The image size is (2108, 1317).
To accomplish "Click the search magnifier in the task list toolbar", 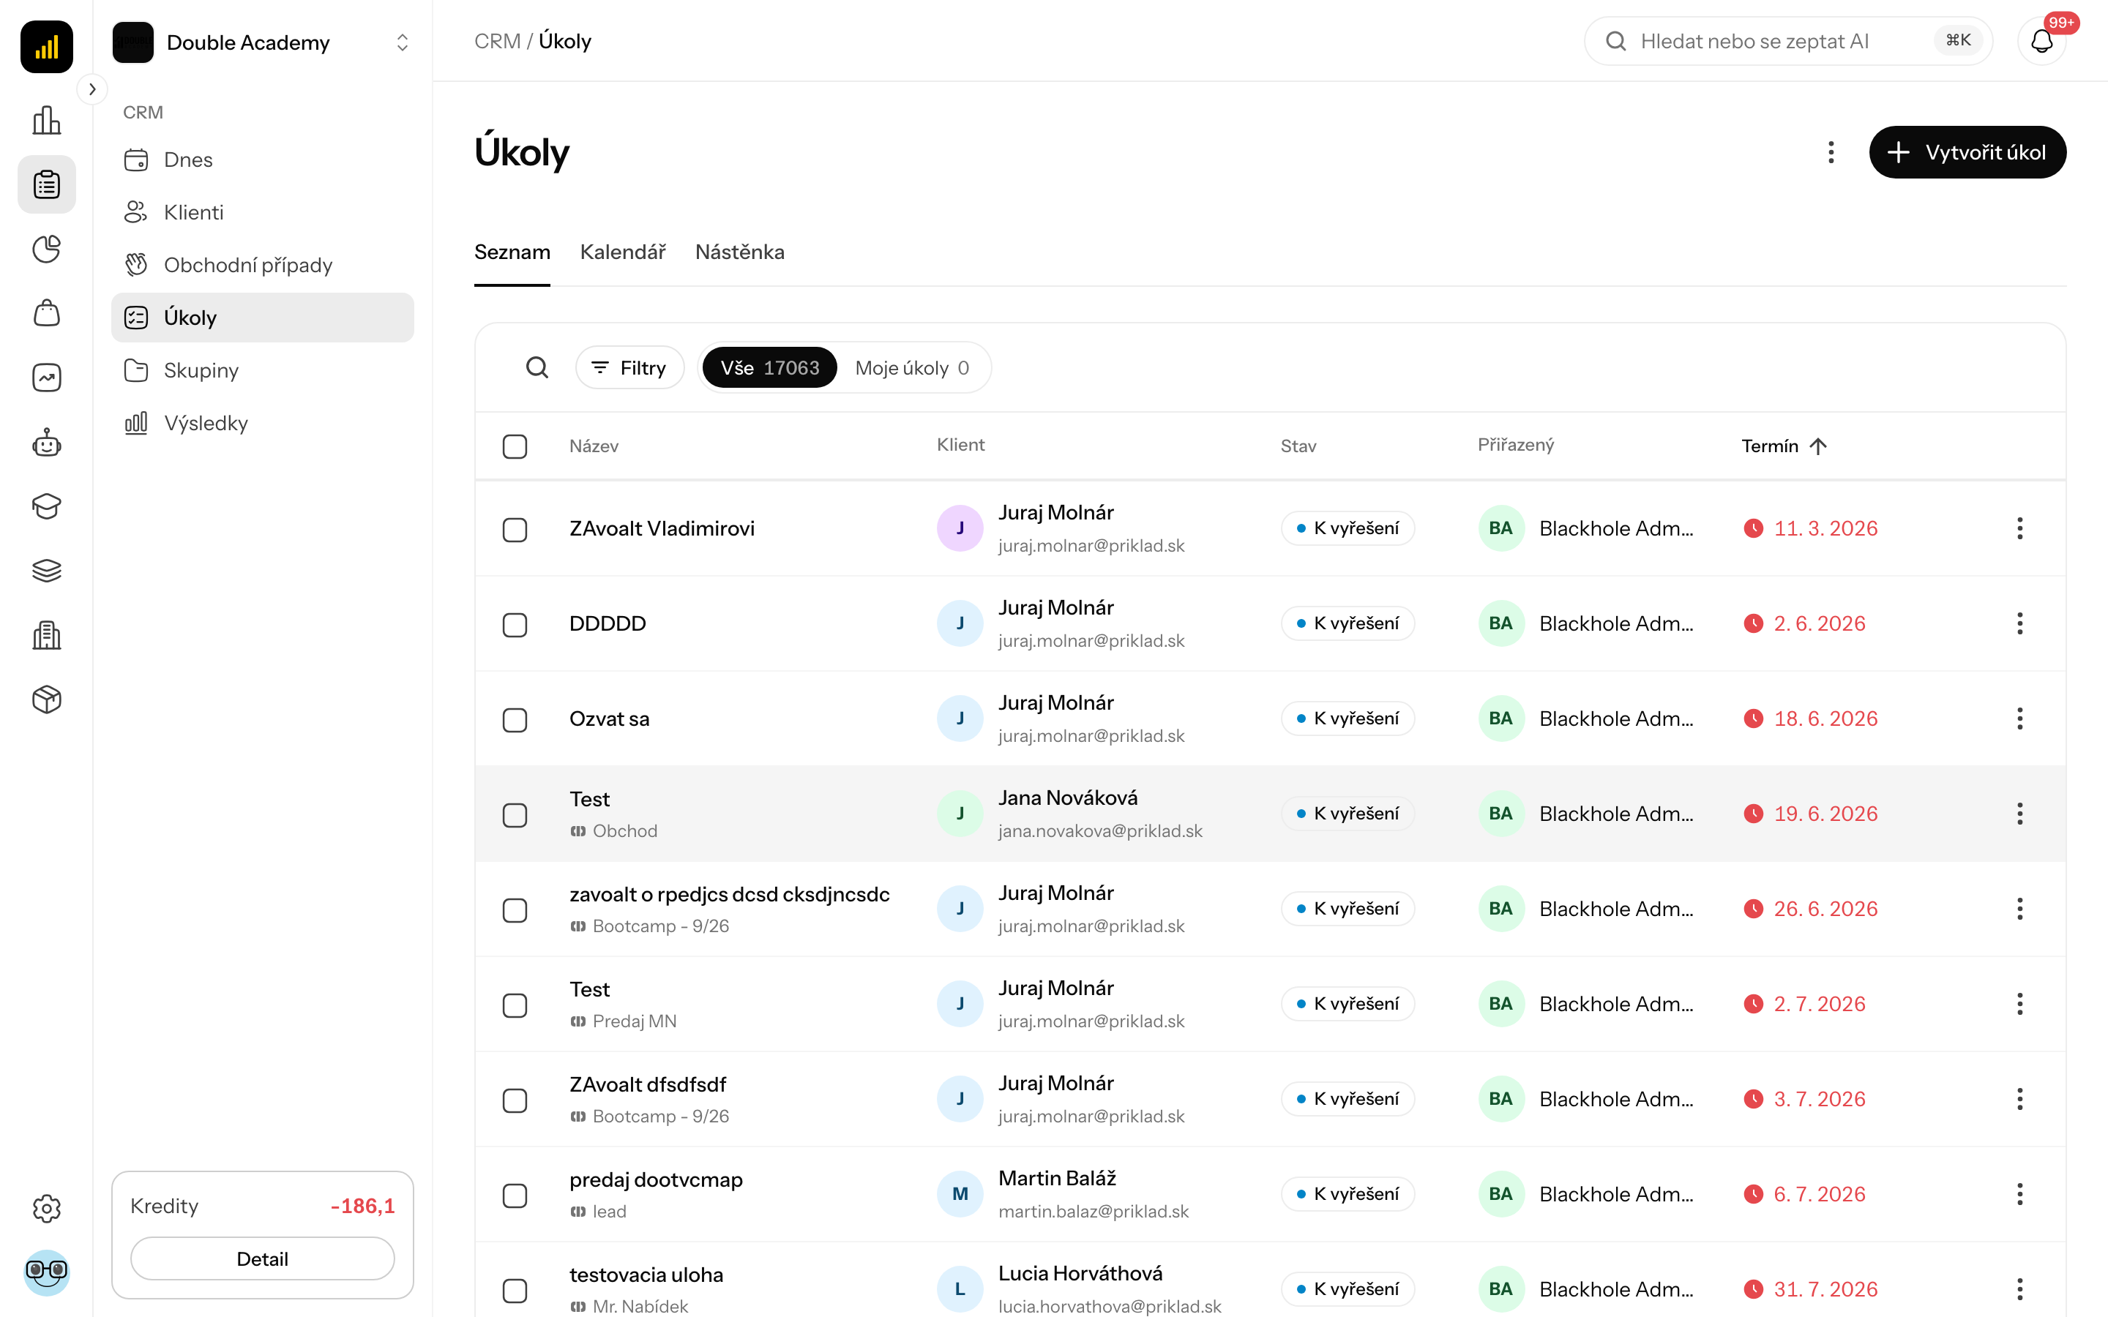I will [x=537, y=367].
